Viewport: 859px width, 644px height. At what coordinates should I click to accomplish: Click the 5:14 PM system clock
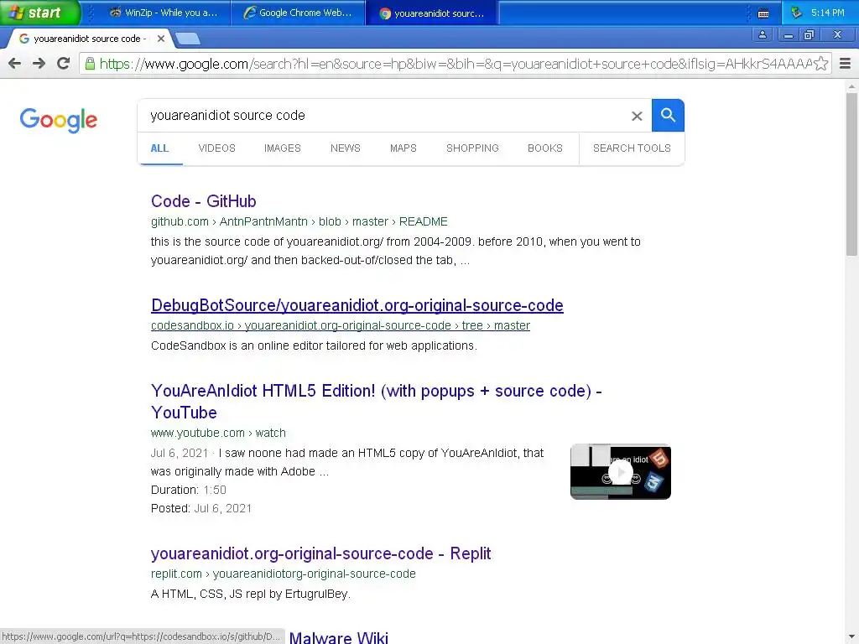828,13
